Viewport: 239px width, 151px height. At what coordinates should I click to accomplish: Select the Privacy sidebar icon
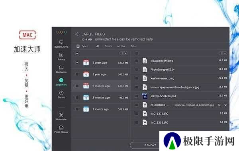point(61,56)
